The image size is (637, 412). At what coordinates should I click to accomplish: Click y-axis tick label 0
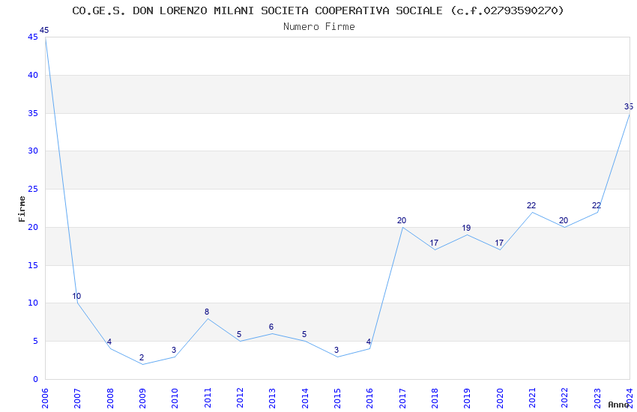click(35, 379)
